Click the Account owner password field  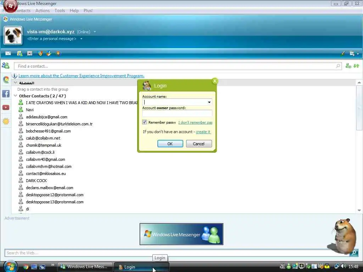point(177,113)
